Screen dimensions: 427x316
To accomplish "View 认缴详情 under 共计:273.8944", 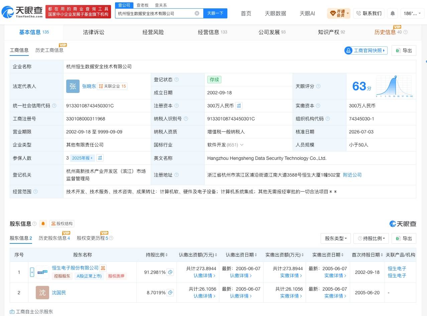I will [x=204, y=276].
